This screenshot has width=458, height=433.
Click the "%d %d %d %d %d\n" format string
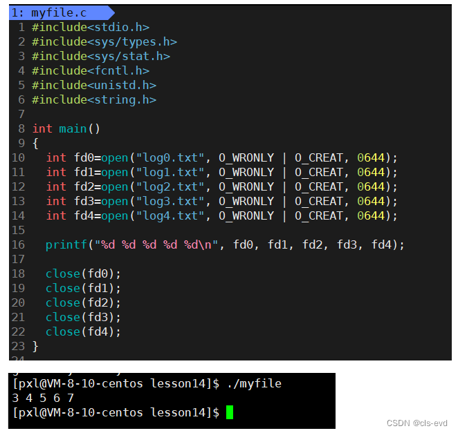156,245
